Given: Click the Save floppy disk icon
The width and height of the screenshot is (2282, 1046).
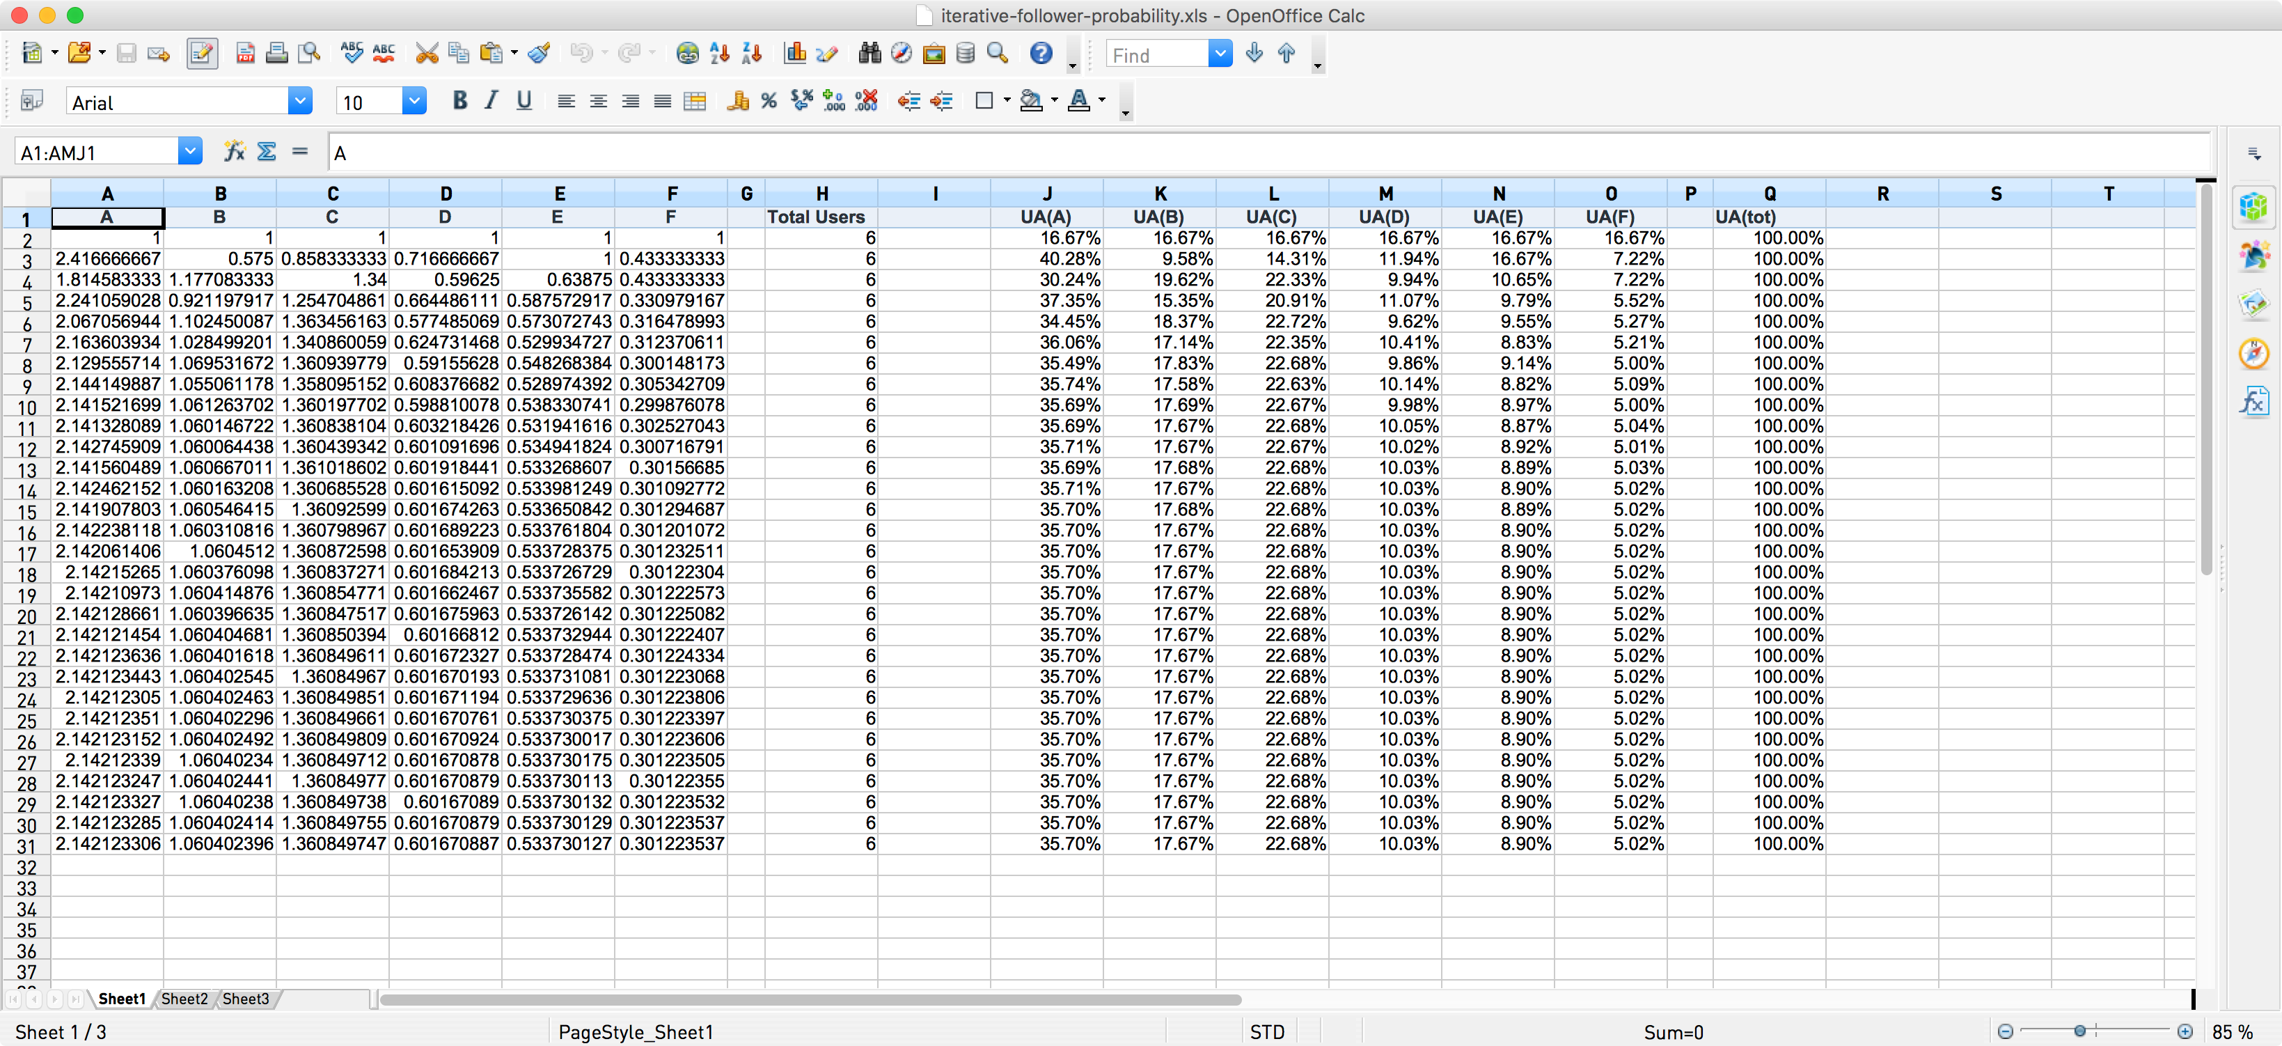Looking at the screenshot, I should pos(127,54).
